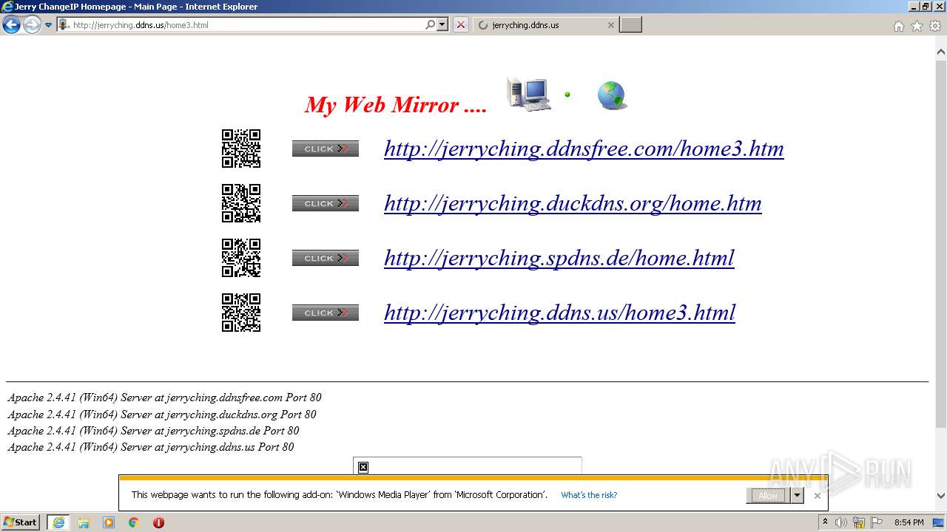
Task: Open Windows Media Player taskbar icon
Action: click(109, 522)
